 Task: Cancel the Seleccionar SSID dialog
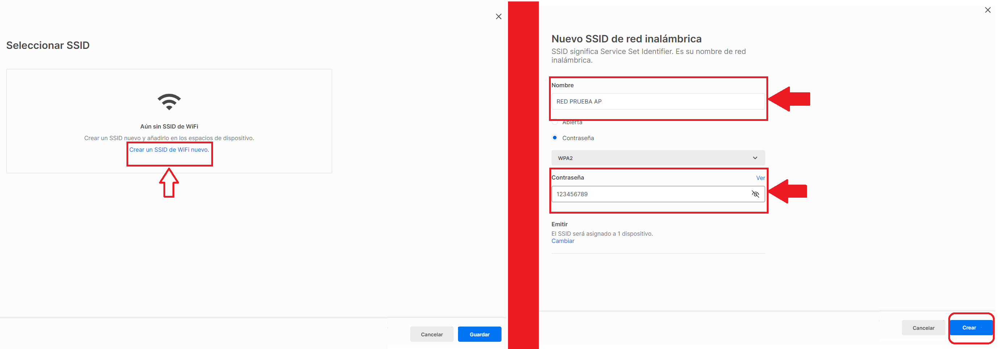point(432,334)
